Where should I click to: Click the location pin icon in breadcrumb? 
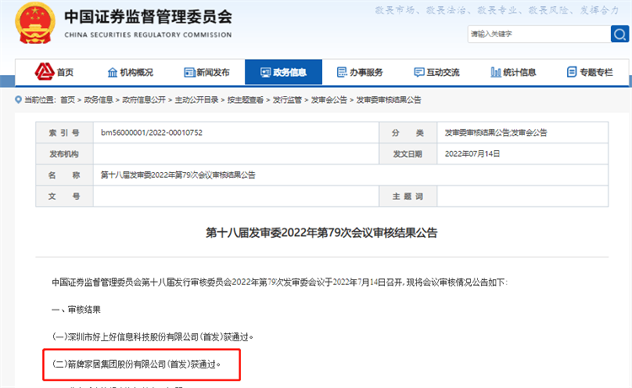pos(19,100)
